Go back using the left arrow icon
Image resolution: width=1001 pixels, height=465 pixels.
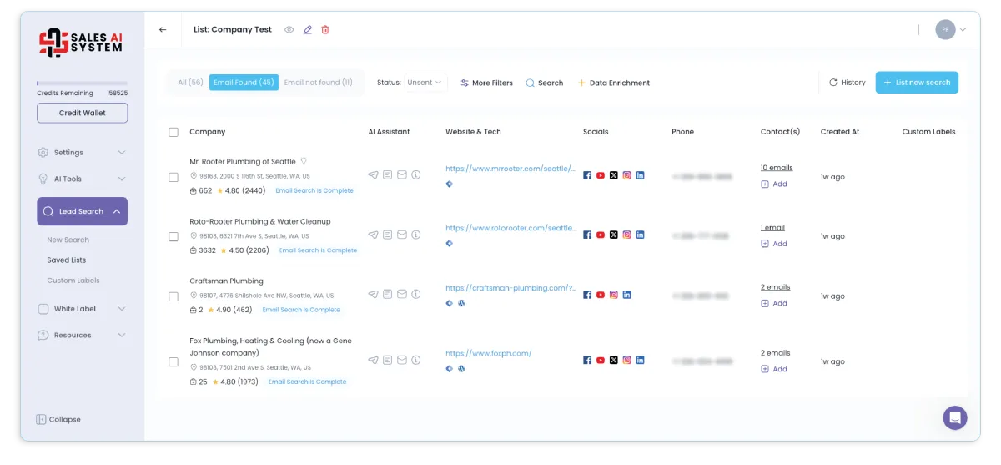point(163,29)
